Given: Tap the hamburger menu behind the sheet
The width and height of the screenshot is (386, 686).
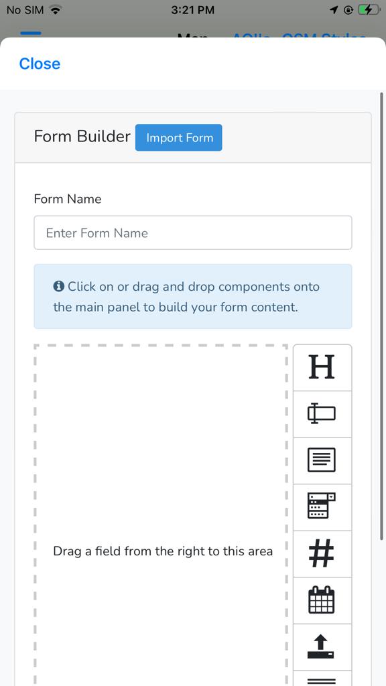Looking at the screenshot, I should [31, 34].
